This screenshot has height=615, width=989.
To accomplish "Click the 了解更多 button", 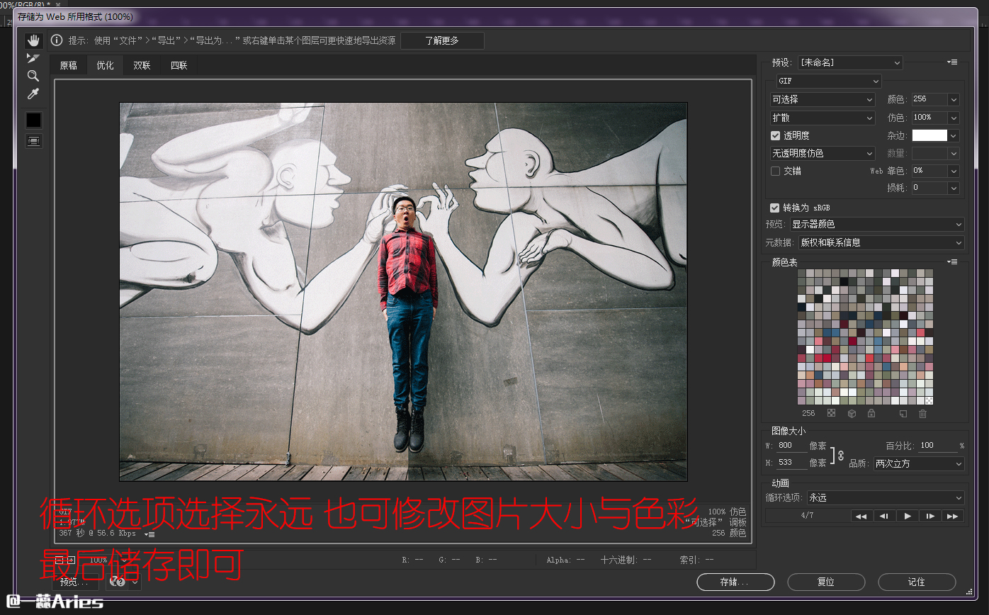I will click(442, 41).
